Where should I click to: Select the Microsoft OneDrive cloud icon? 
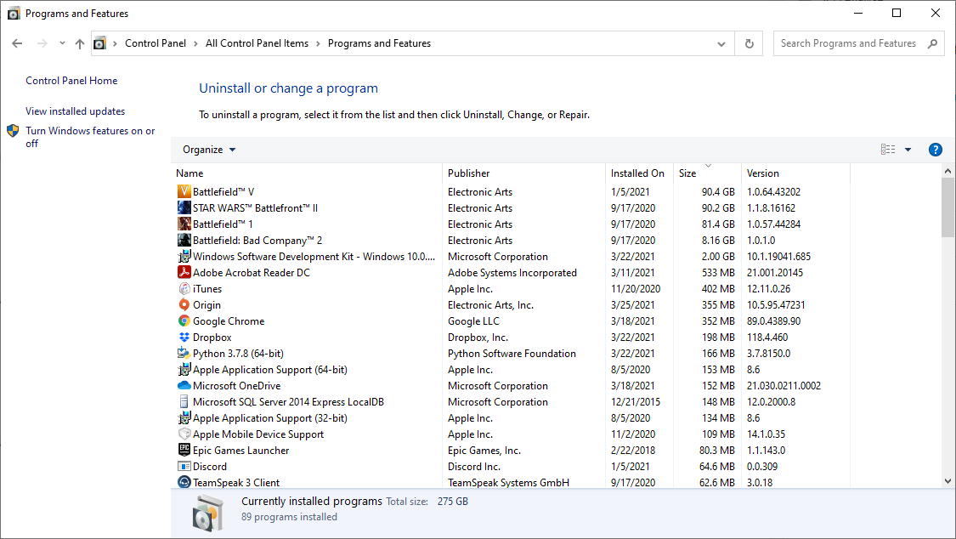pyautogui.click(x=184, y=386)
